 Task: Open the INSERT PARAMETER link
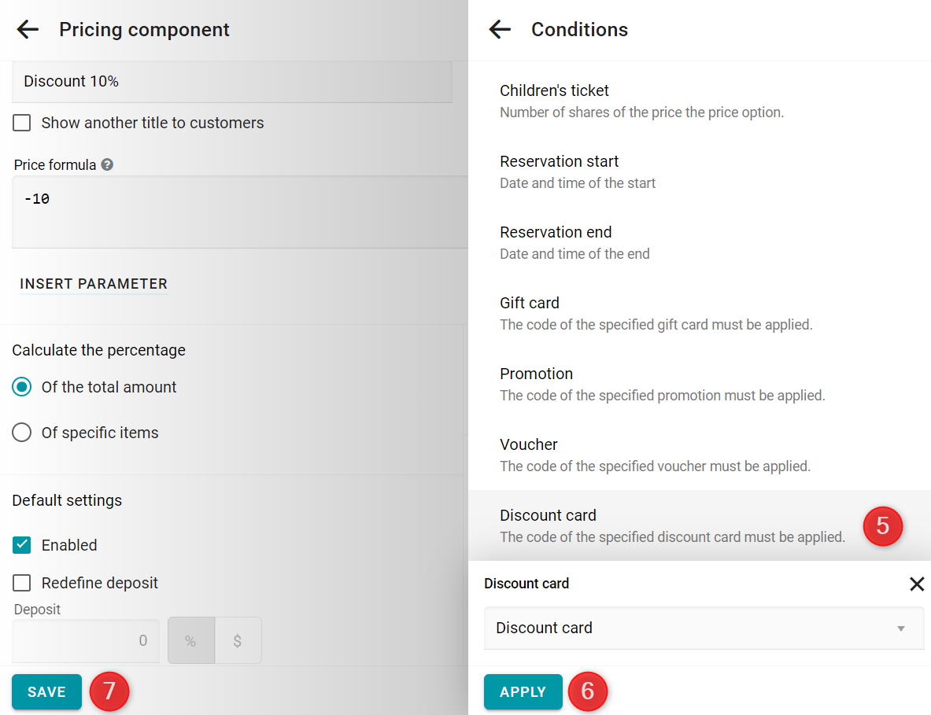pyautogui.click(x=94, y=284)
